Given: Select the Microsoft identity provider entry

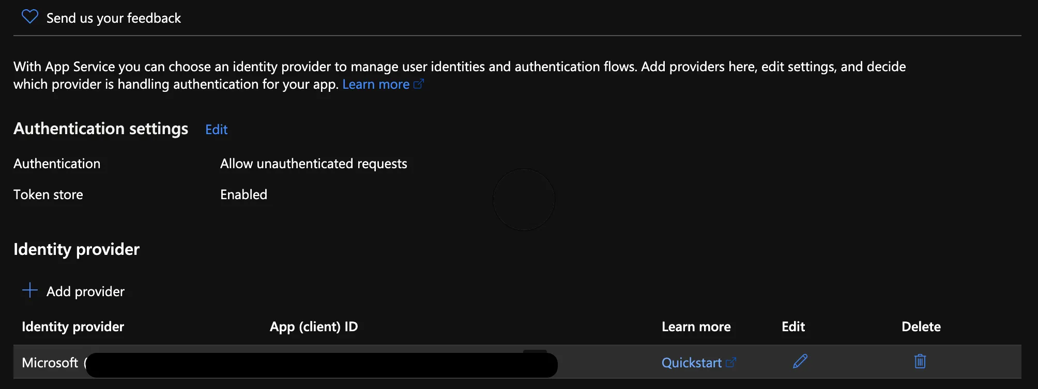Looking at the screenshot, I should (x=50, y=363).
